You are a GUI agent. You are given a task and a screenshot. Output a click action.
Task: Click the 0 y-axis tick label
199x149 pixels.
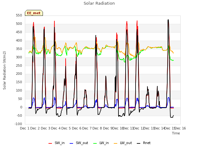tap(21, 107)
